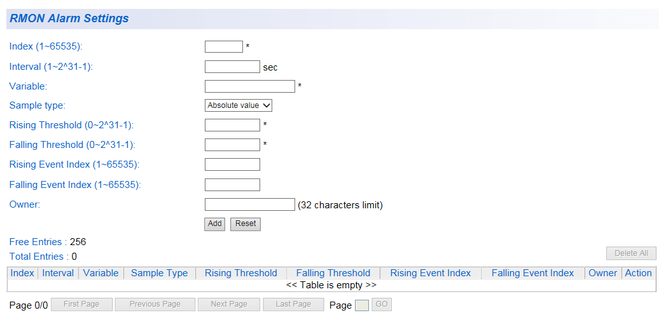Focus the Rising Event Index field
The height and width of the screenshot is (334, 659).
(232, 164)
